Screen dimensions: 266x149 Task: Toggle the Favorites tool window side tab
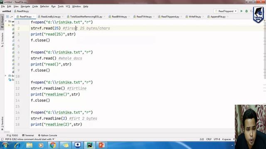pyautogui.click(x=2, y=123)
